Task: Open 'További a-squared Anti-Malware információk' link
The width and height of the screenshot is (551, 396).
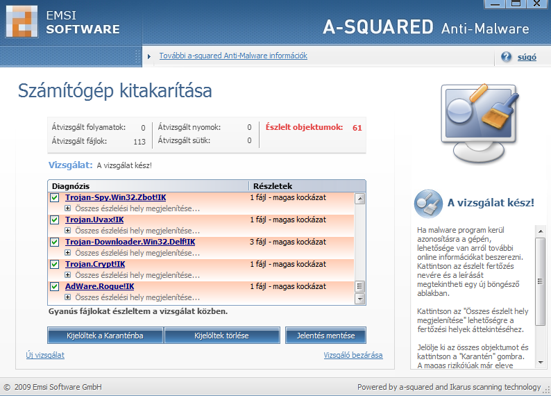Action: point(233,56)
